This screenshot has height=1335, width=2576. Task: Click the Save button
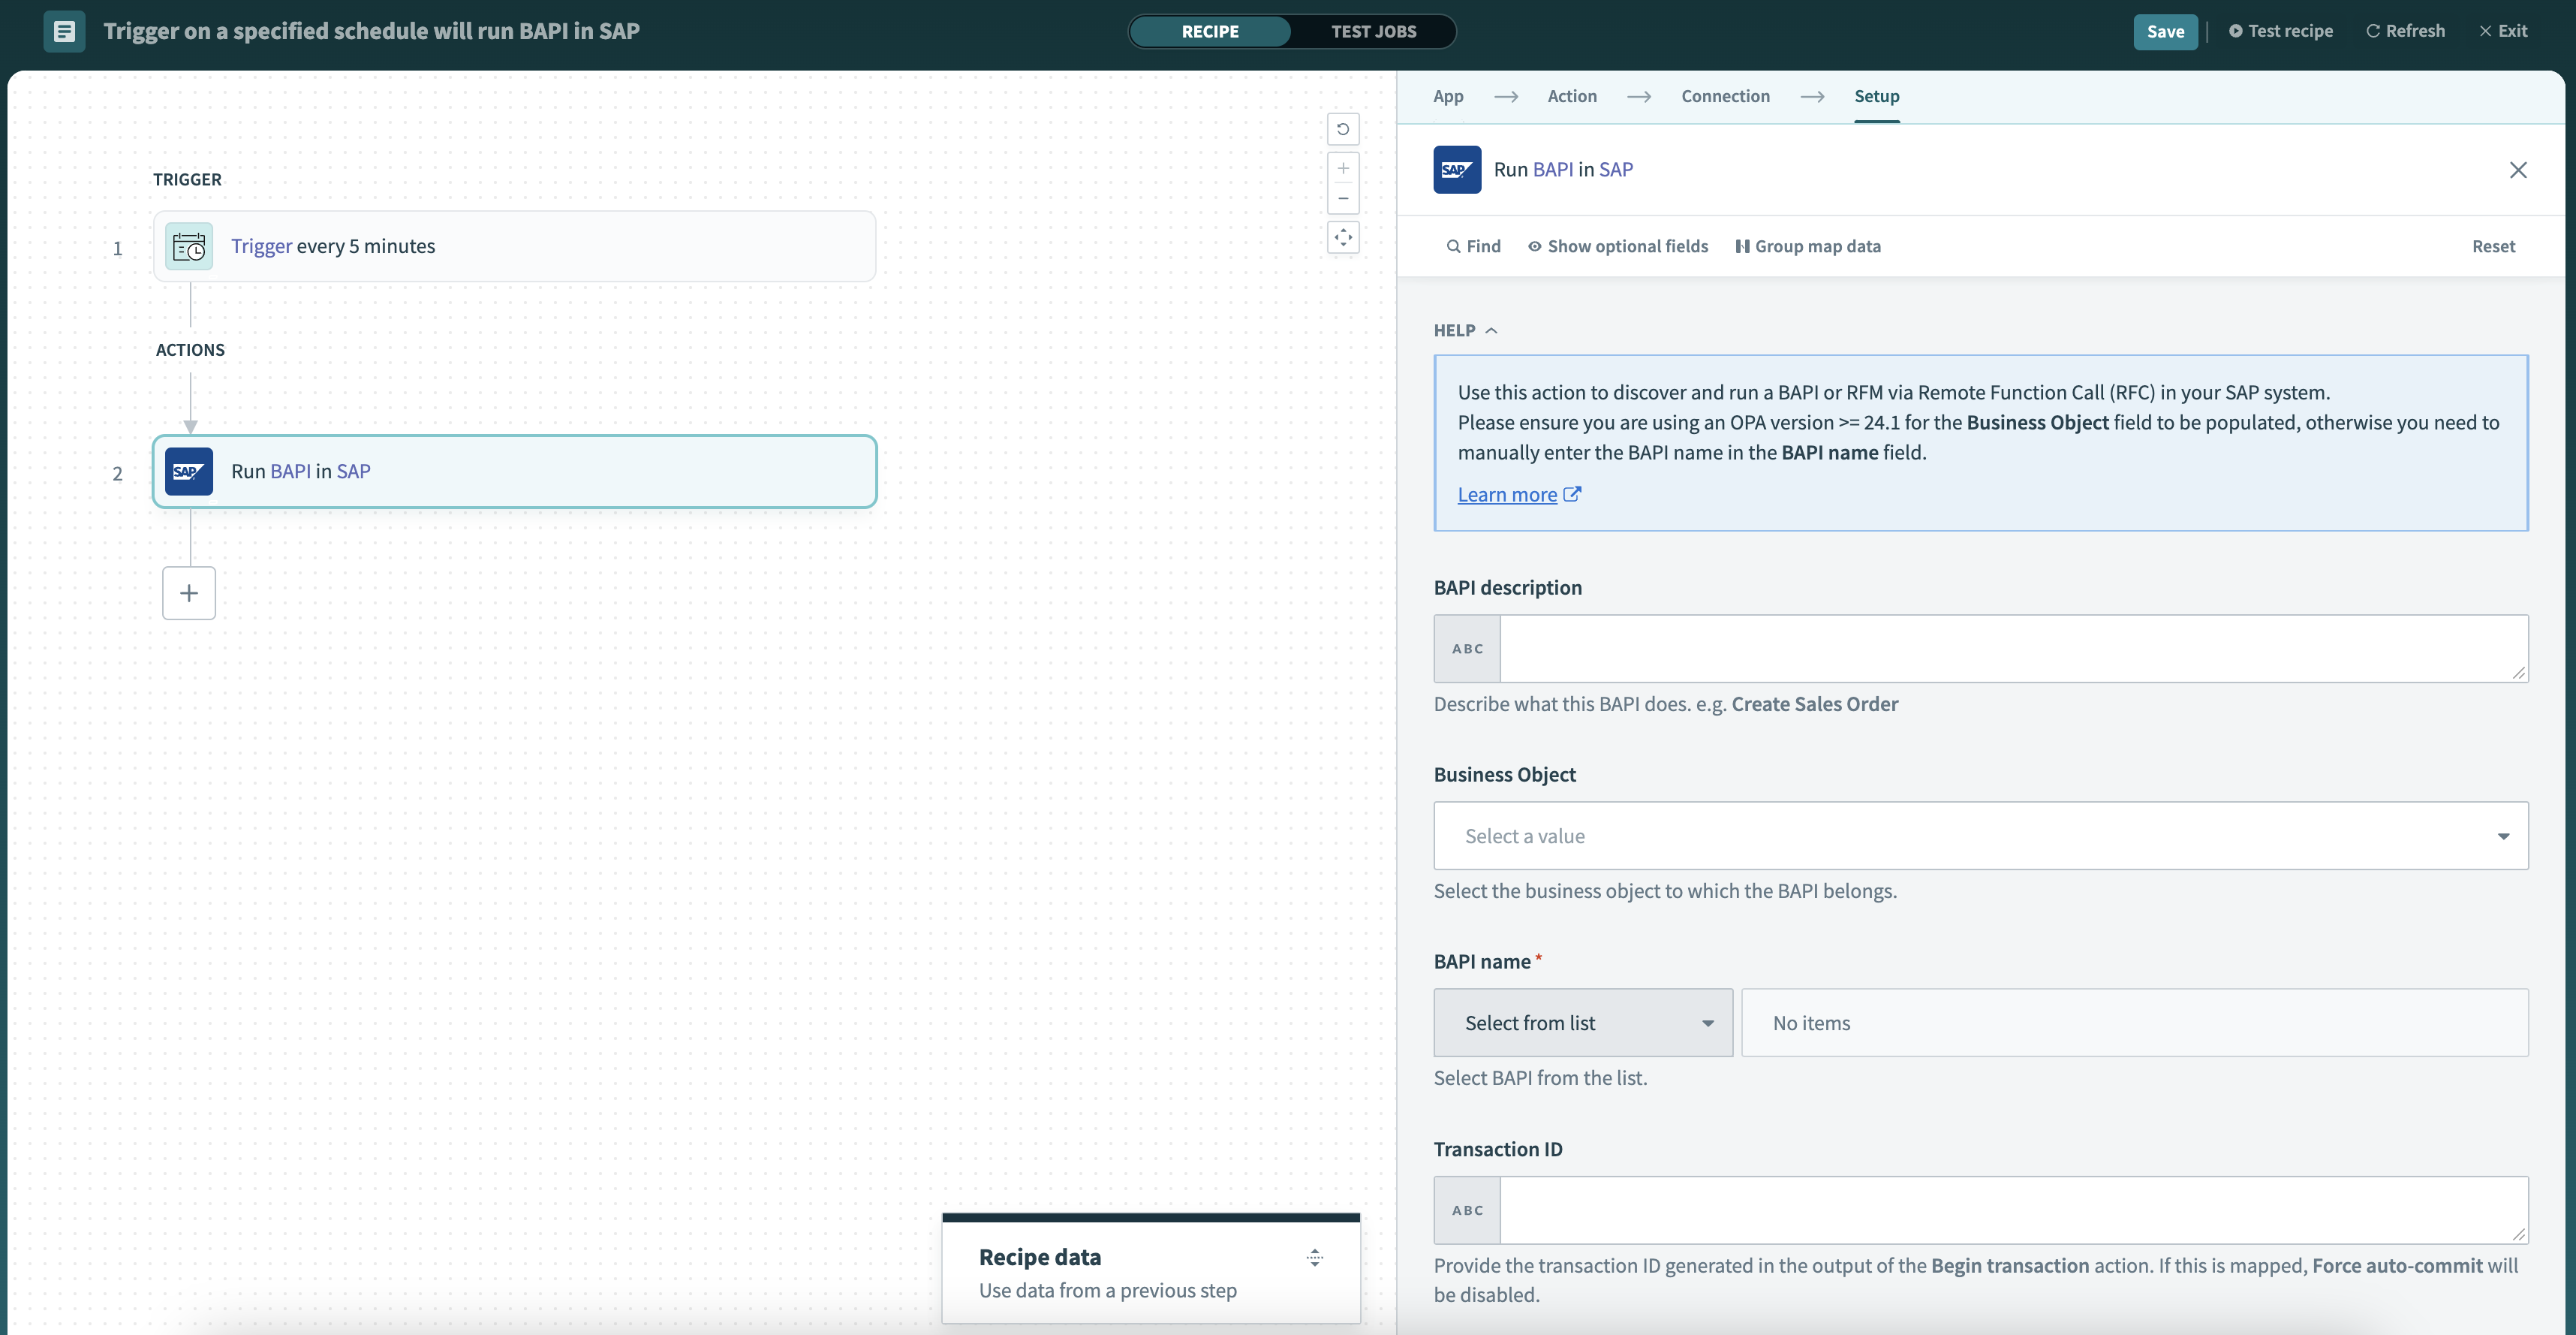tap(2164, 31)
